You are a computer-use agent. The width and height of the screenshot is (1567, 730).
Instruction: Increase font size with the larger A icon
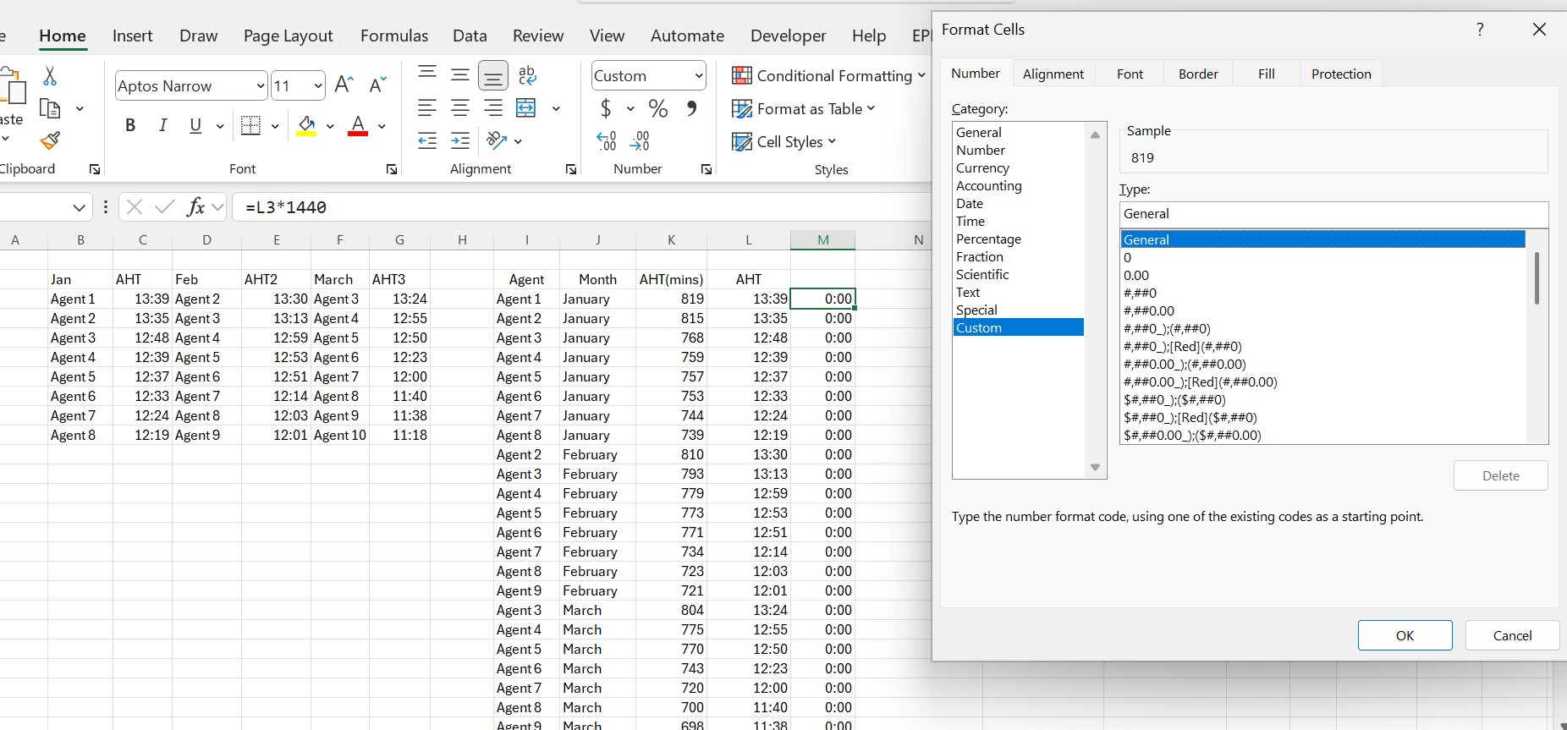click(344, 85)
